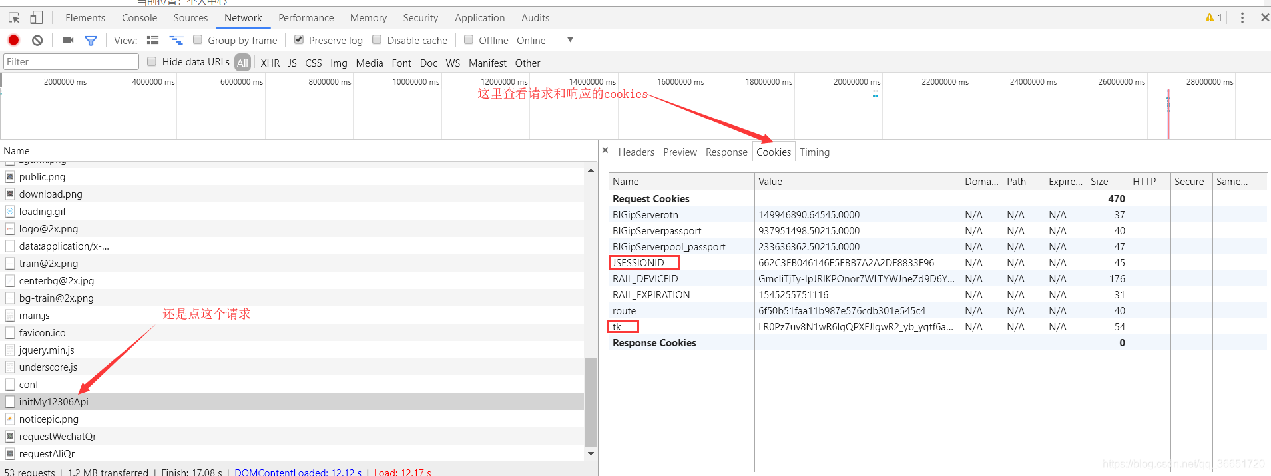This screenshot has height=476, width=1271.
Task: Show the Preview tab
Action: pyautogui.click(x=680, y=152)
